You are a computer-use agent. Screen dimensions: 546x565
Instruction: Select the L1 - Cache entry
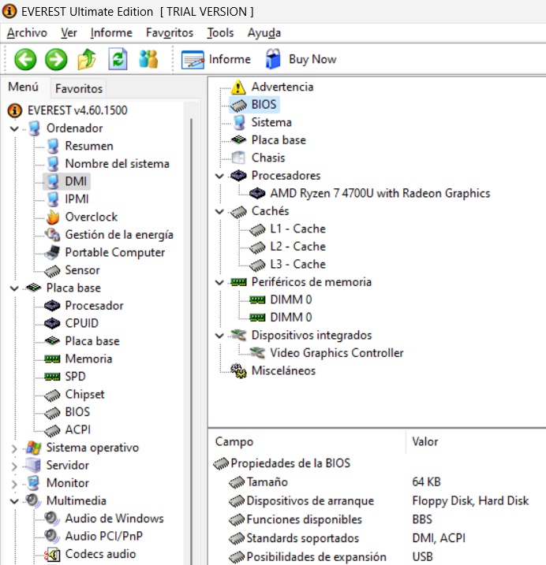(x=298, y=229)
